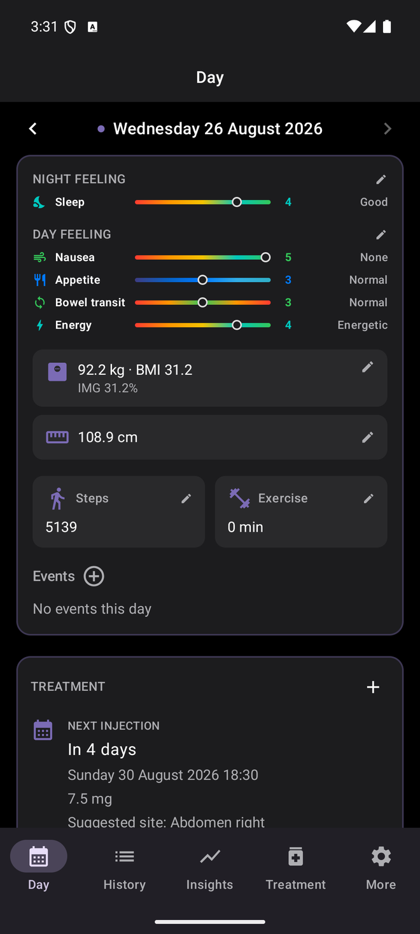Go to previous day arrow

pos(33,129)
